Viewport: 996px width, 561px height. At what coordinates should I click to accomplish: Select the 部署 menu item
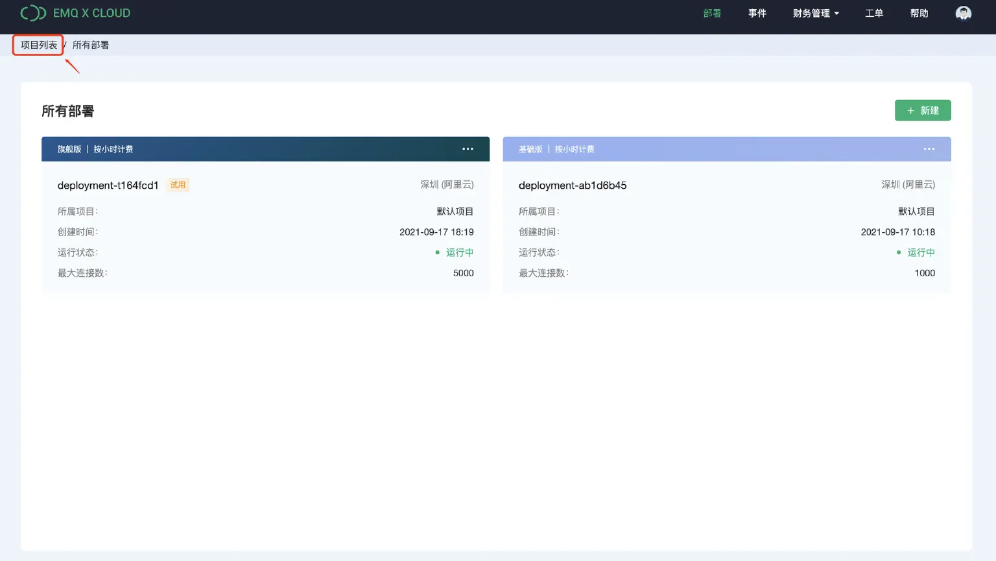pyautogui.click(x=711, y=13)
